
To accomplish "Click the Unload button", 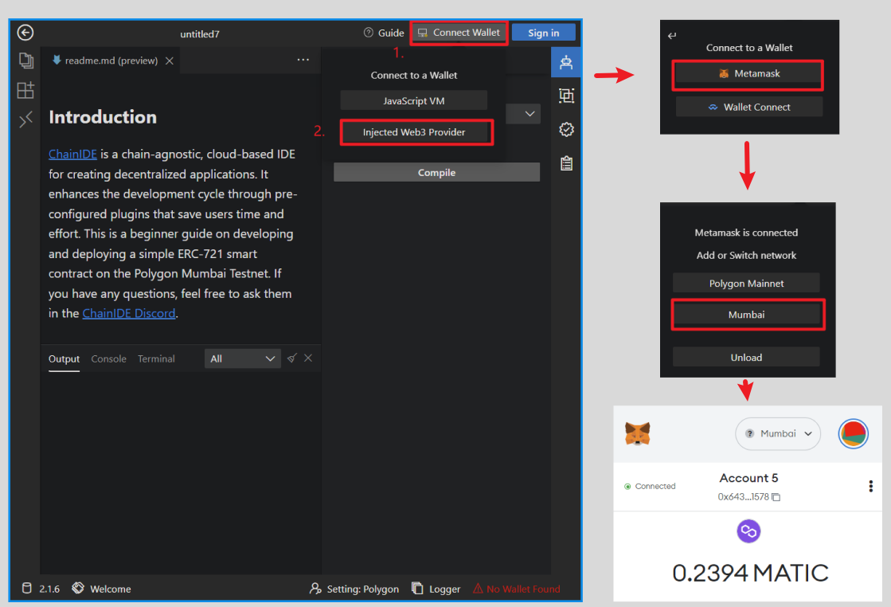I will pyautogui.click(x=746, y=357).
